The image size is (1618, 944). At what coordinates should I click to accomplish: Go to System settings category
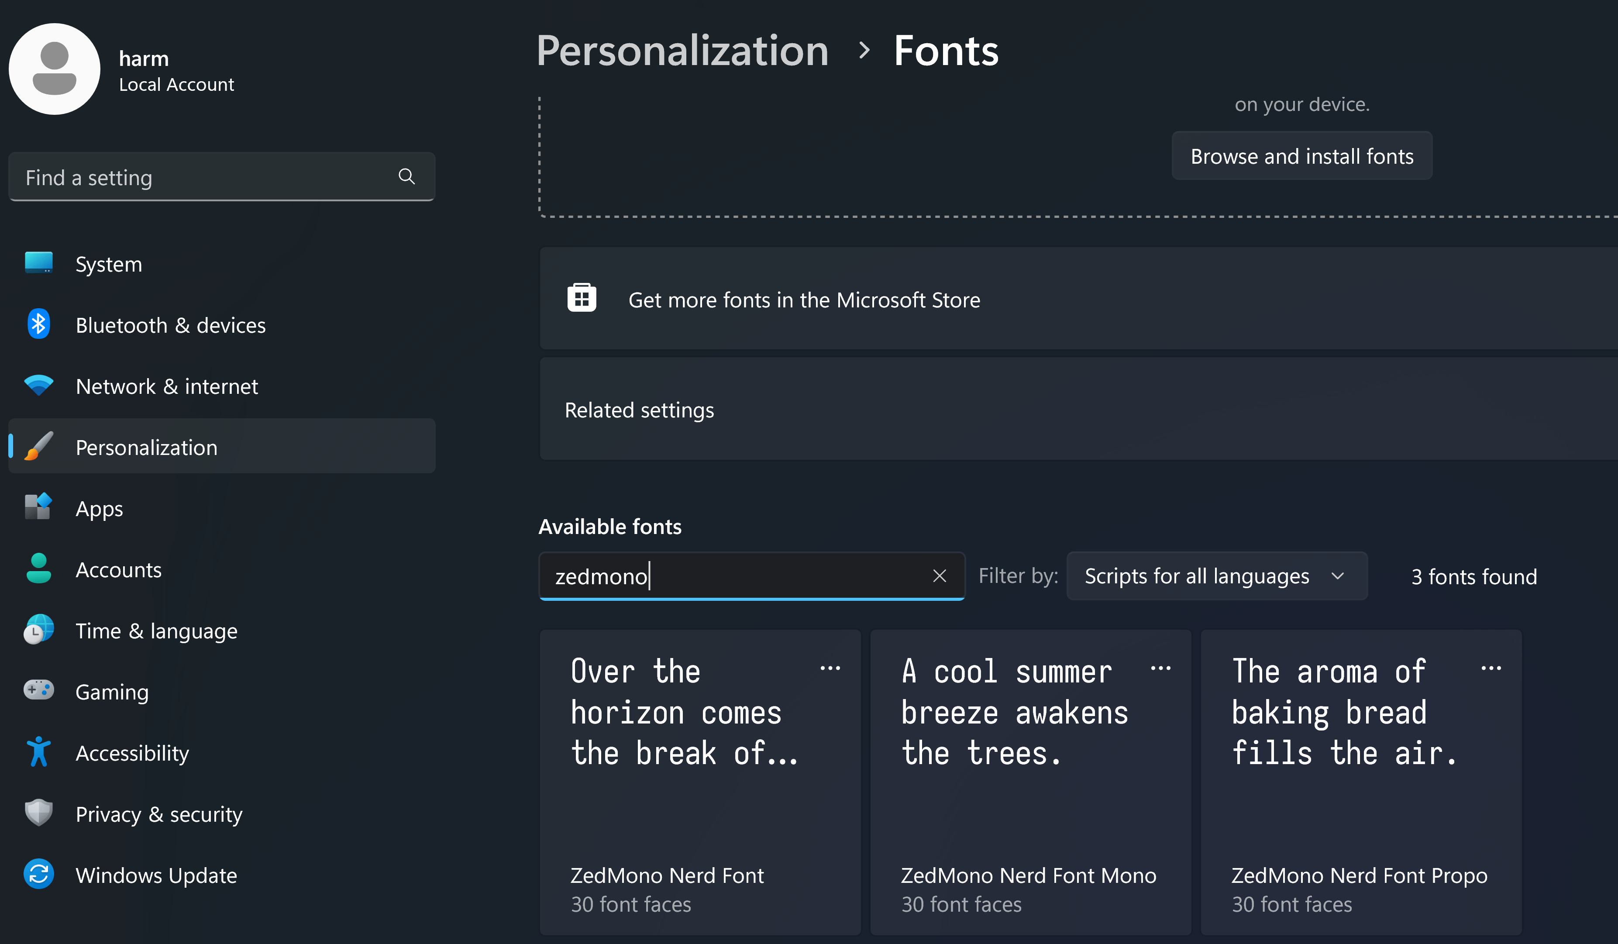click(109, 264)
